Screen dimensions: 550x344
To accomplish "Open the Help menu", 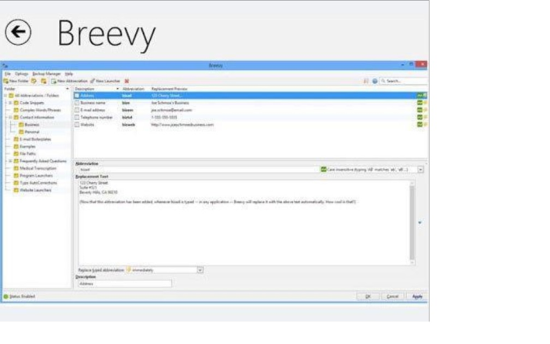I will [69, 74].
